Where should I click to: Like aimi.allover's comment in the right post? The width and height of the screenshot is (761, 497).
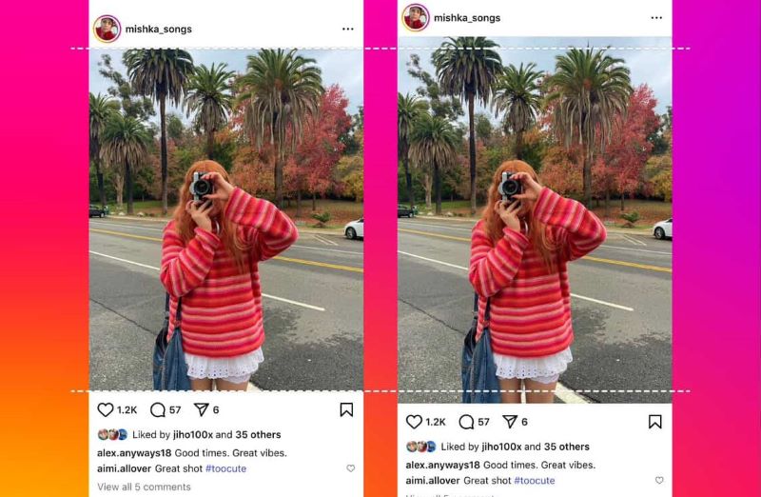pos(659,480)
